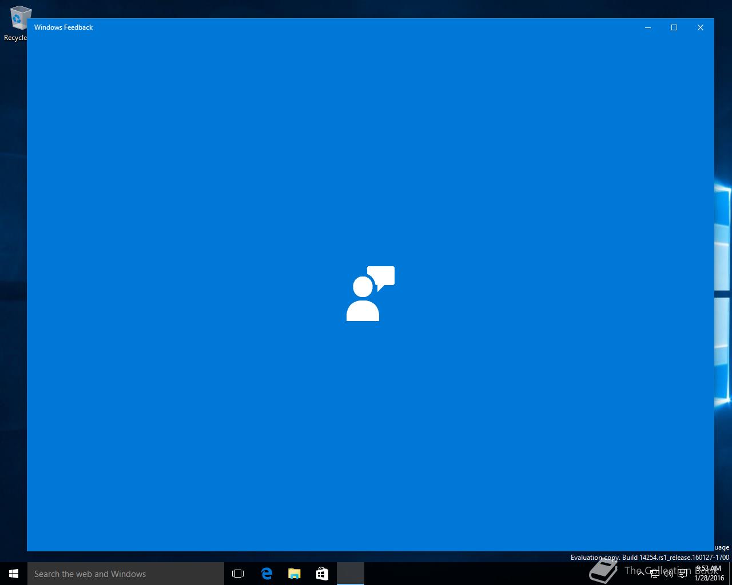The height and width of the screenshot is (585, 732).
Task: Click the Search the web and Windows box
Action: [x=126, y=574]
